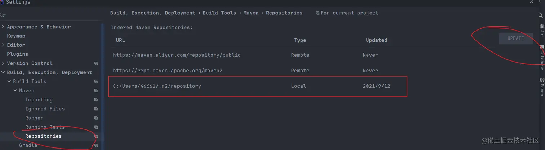Expand the Editor settings section

pos(3,45)
